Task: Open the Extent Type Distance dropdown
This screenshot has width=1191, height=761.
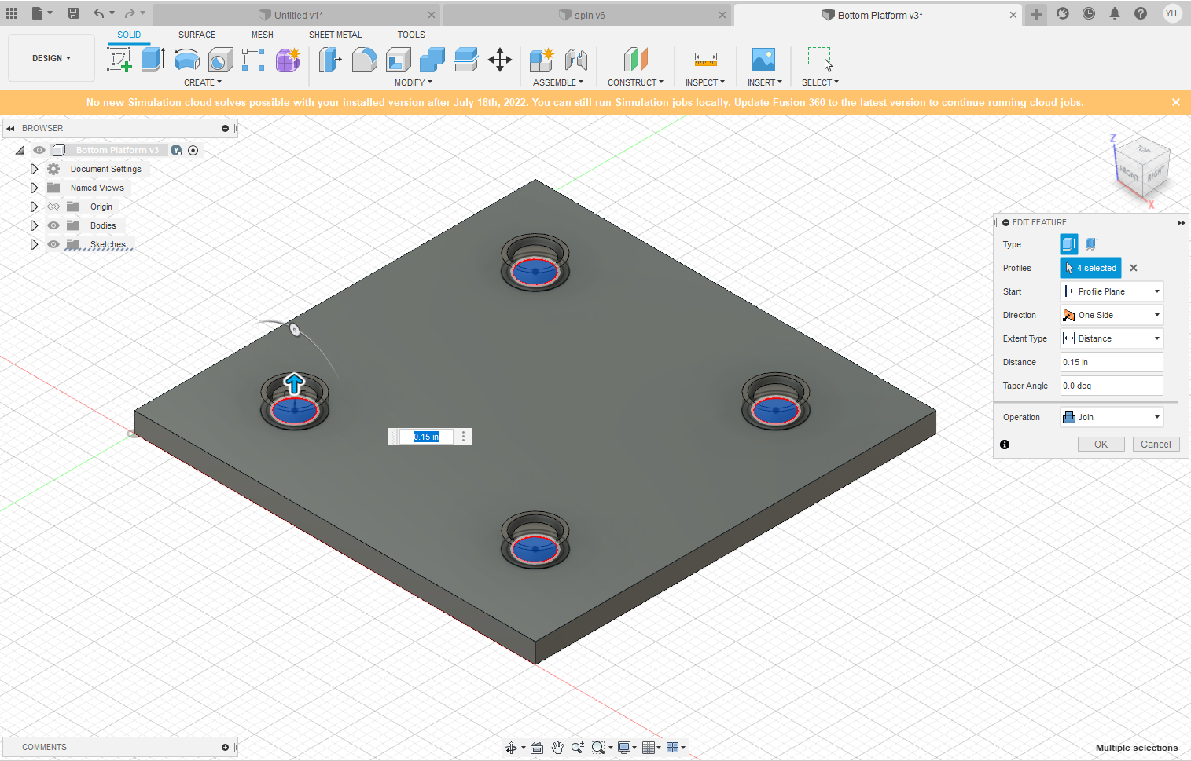Action: click(1112, 338)
